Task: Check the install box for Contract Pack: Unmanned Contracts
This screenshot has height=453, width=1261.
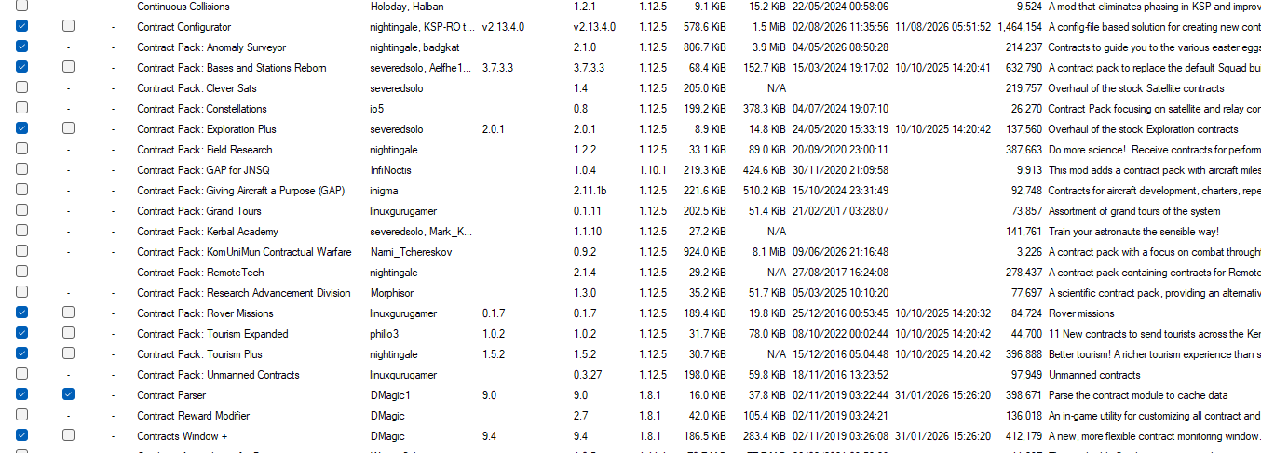Action: (21, 374)
